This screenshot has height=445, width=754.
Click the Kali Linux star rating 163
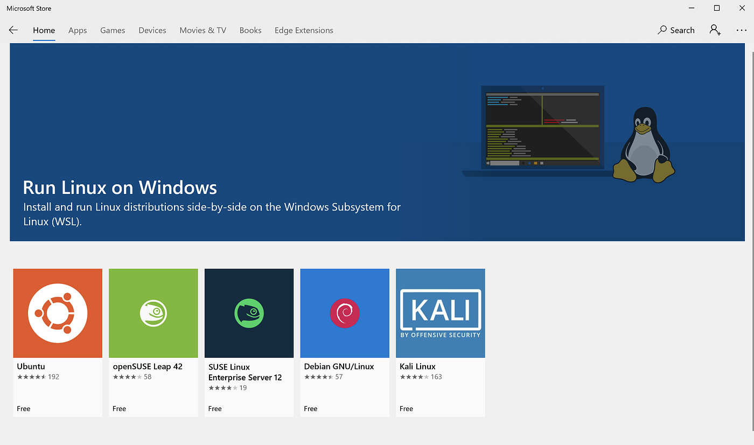coord(421,377)
